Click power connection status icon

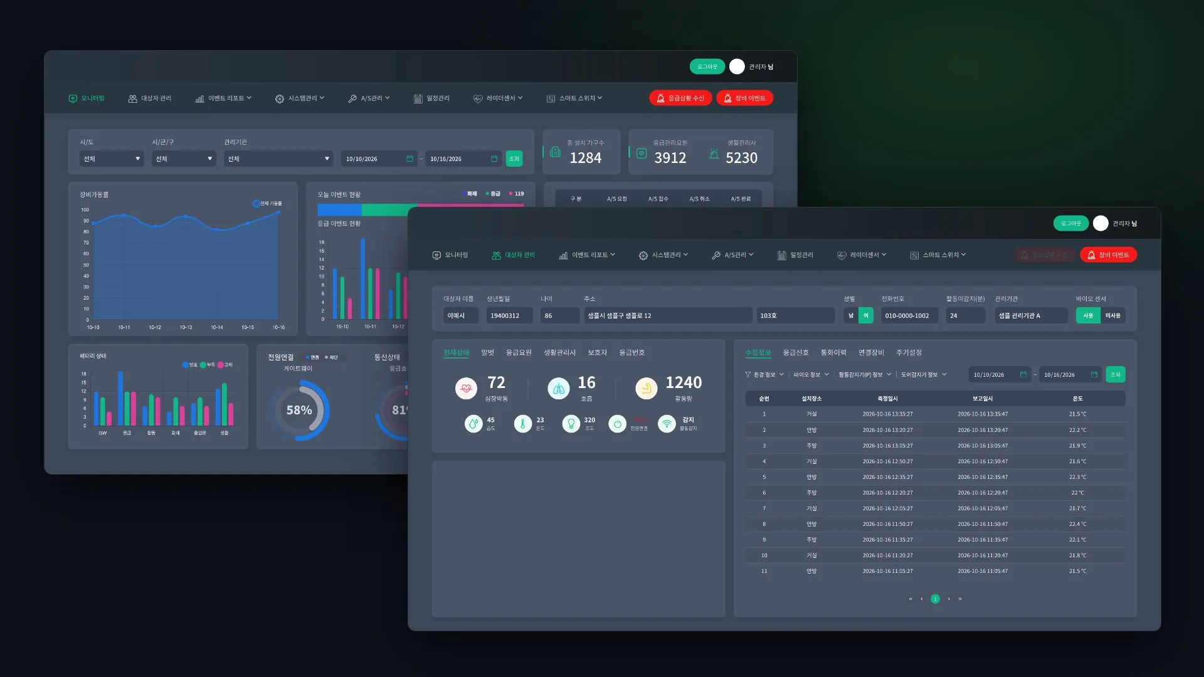(617, 424)
